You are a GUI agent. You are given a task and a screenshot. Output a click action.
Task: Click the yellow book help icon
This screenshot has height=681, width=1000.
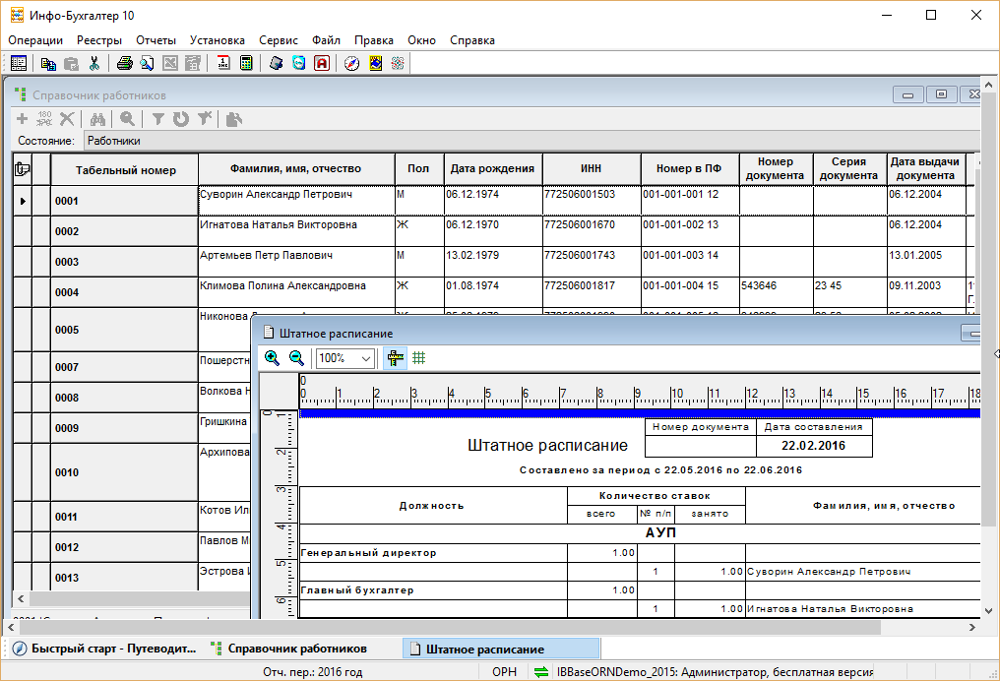point(375,63)
